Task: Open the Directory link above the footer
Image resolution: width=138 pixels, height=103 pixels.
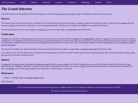Action: 10,81
